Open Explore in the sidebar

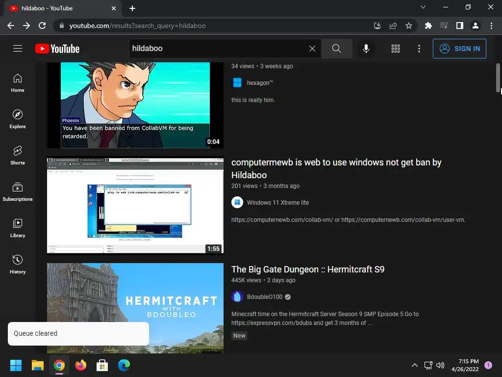tap(18, 119)
